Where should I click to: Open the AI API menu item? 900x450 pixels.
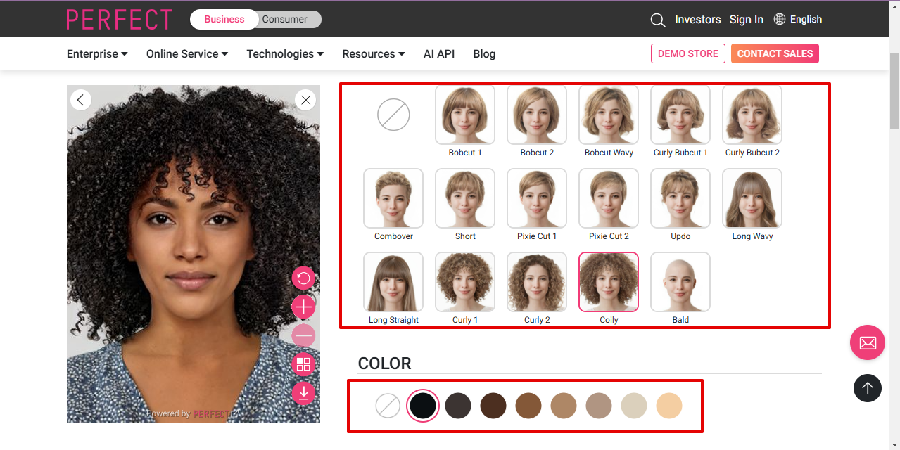click(x=439, y=53)
